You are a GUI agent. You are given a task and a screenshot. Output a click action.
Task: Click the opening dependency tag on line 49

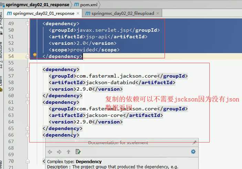point(61,24)
